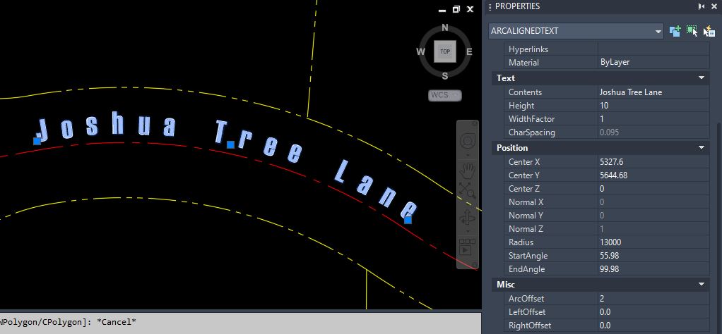Click the Contents value Joshua Tree Lane
This screenshot has height=334, width=722.
pos(653,92)
